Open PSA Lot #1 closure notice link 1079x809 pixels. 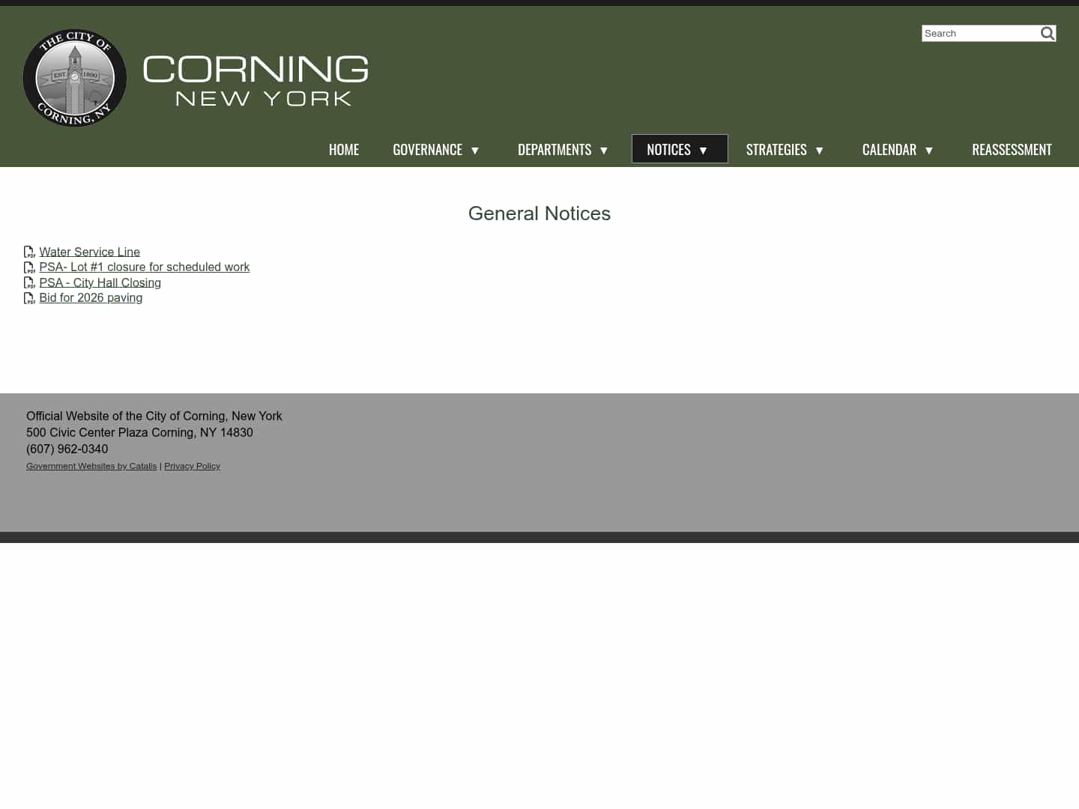[145, 267]
